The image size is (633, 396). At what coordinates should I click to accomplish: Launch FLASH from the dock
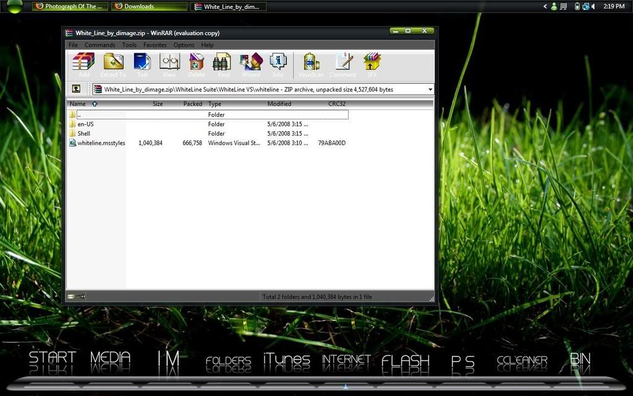[406, 361]
